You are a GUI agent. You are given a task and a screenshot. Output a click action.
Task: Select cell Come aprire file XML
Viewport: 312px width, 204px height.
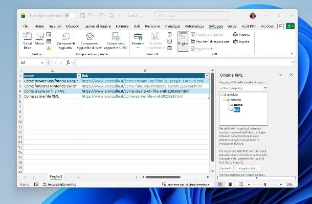coord(52,96)
